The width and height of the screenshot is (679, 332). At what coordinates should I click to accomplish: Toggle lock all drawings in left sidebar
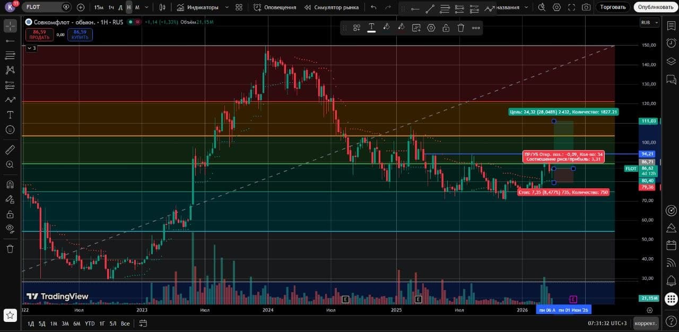tap(10, 214)
